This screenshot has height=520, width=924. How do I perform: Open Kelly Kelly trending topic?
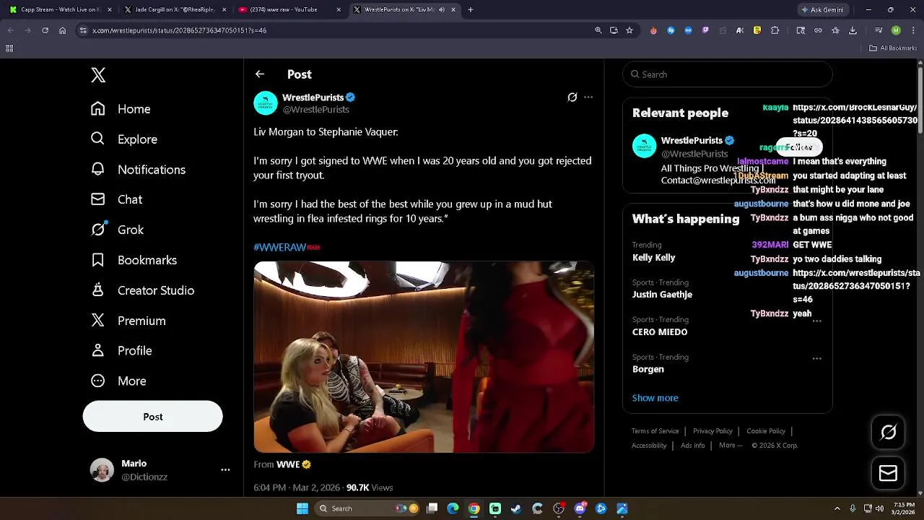tap(653, 258)
